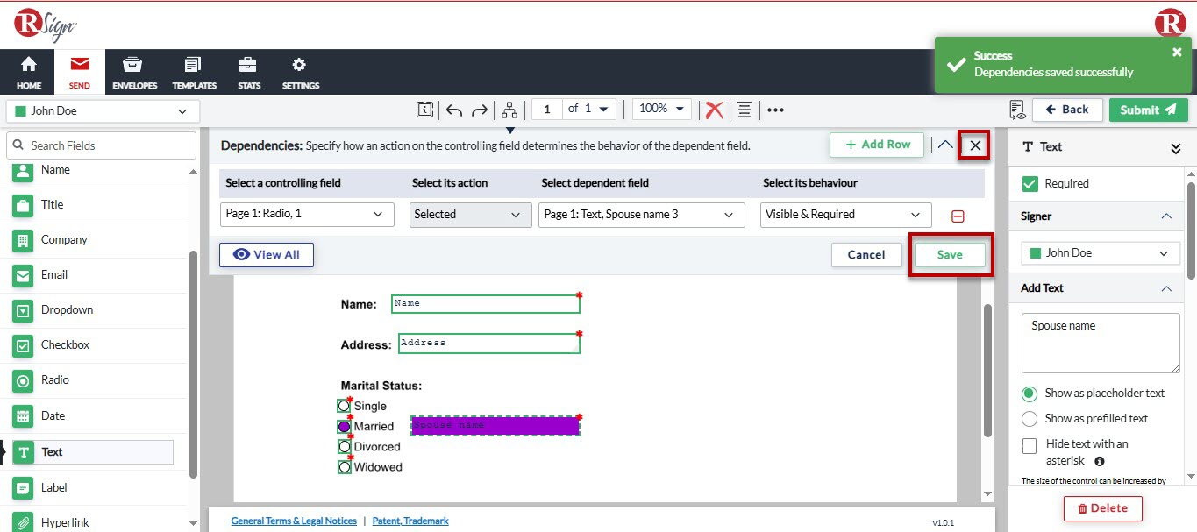Clear all fields using the red X icon

(x=713, y=109)
